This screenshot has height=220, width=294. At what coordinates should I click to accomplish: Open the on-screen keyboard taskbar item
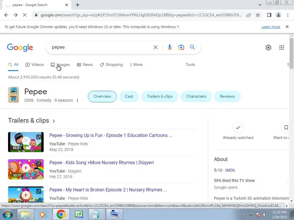[x=114, y=214]
